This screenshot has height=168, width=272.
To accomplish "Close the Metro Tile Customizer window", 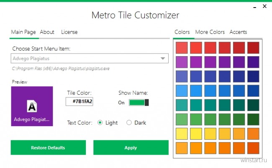I will (264, 7).
